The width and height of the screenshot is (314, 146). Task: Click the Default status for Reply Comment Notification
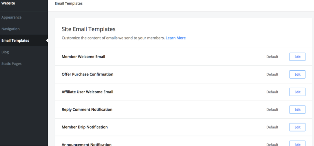[x=272, y=109]
